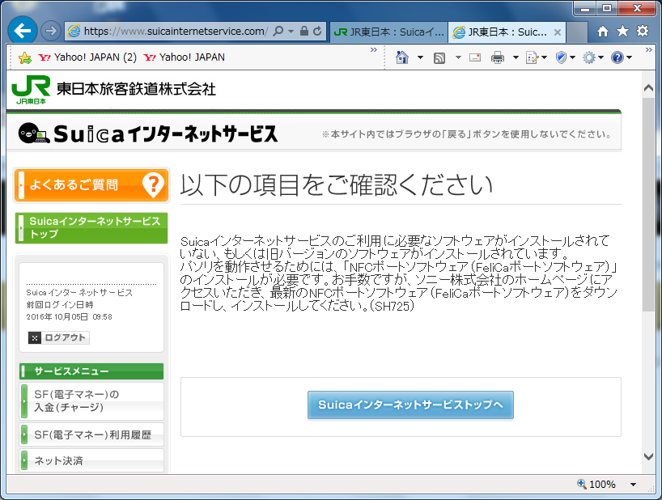Open RSS feeds dropdown arrow

[458, 57]
